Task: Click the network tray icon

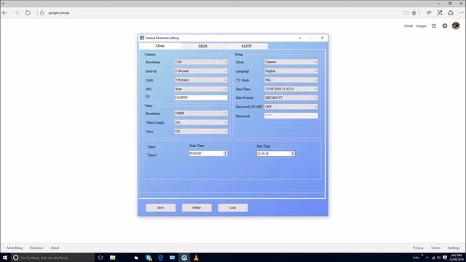Action: (x=433, y=258)
